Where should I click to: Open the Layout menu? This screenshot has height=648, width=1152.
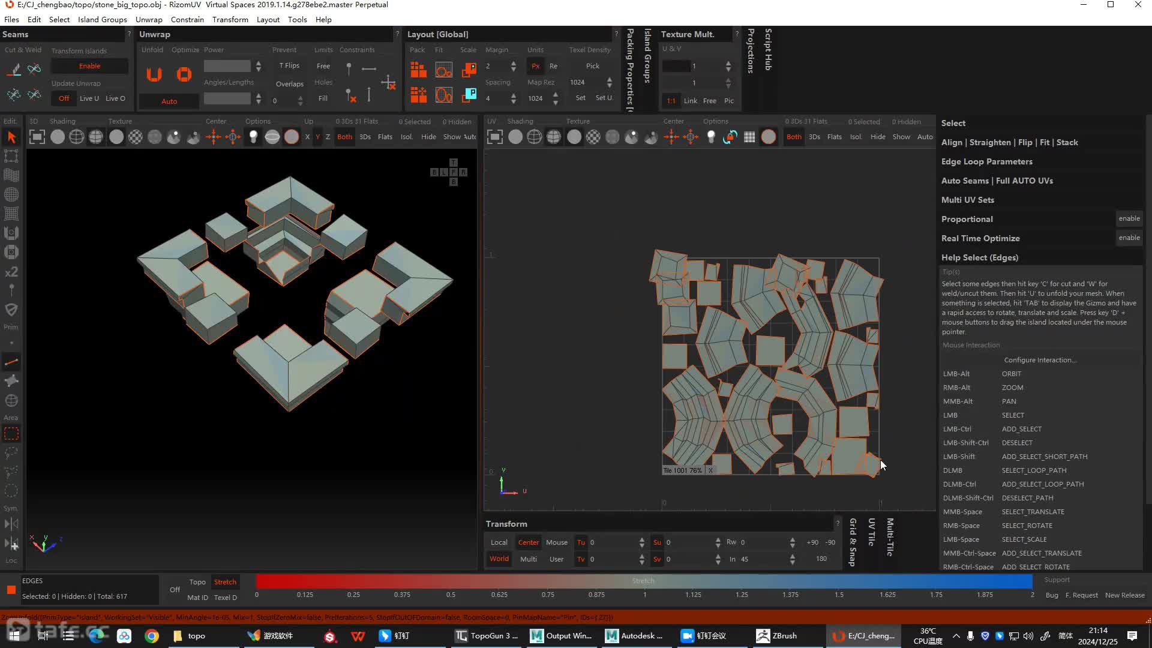(268, 19)
